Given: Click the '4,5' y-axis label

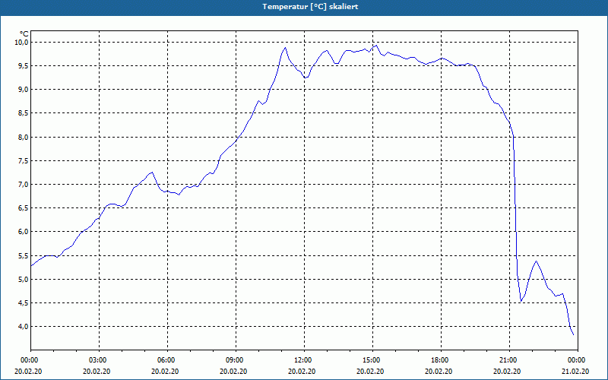Looking at the screenshot, I should [24, 303].
